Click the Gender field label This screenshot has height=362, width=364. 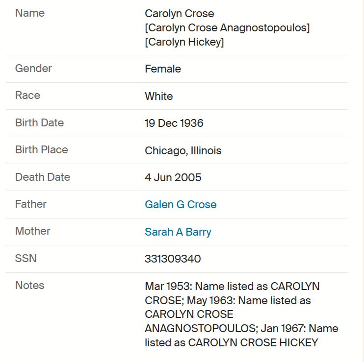click(33, 69)
